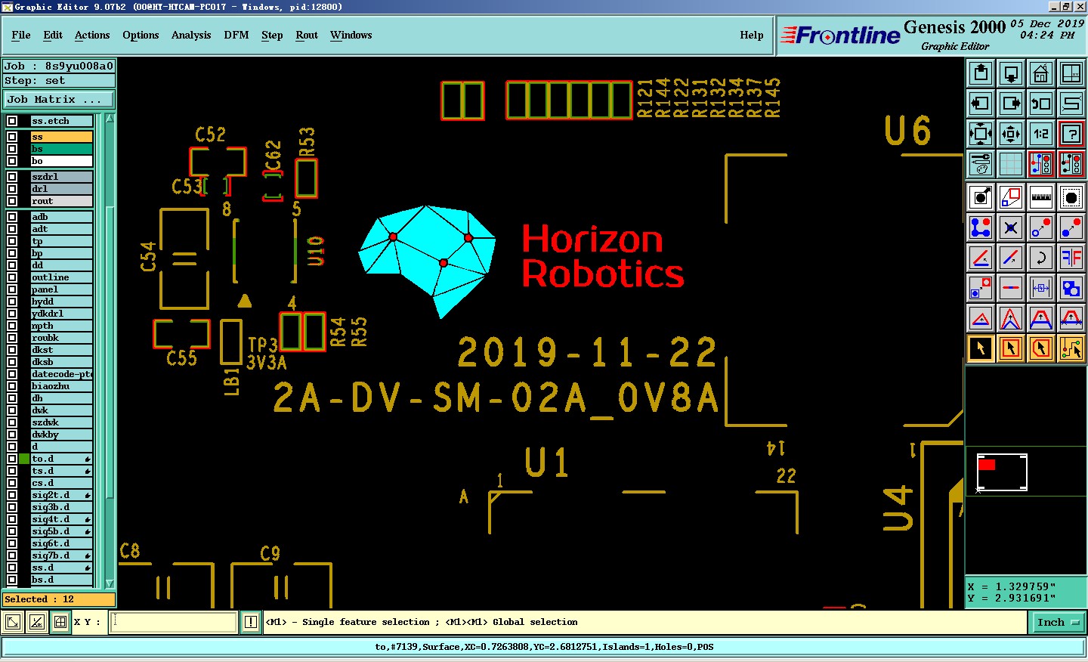1088x662 pixels.
Task: Select the orange ss layer name
Action: point(62,137)
